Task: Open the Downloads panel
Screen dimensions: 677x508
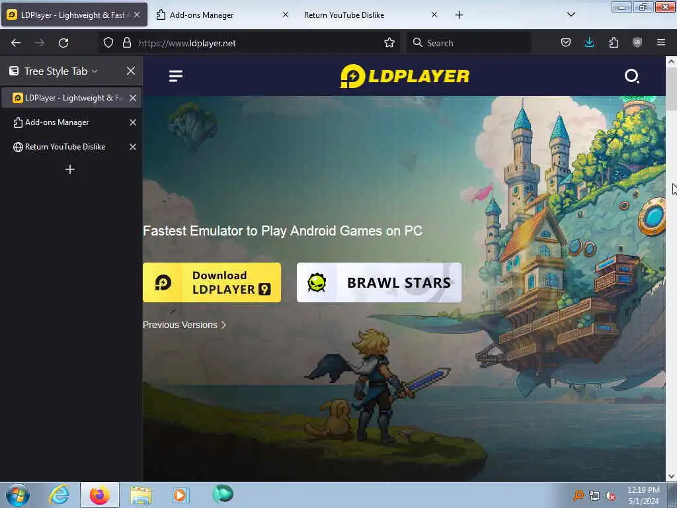Action: click(589, 42)
